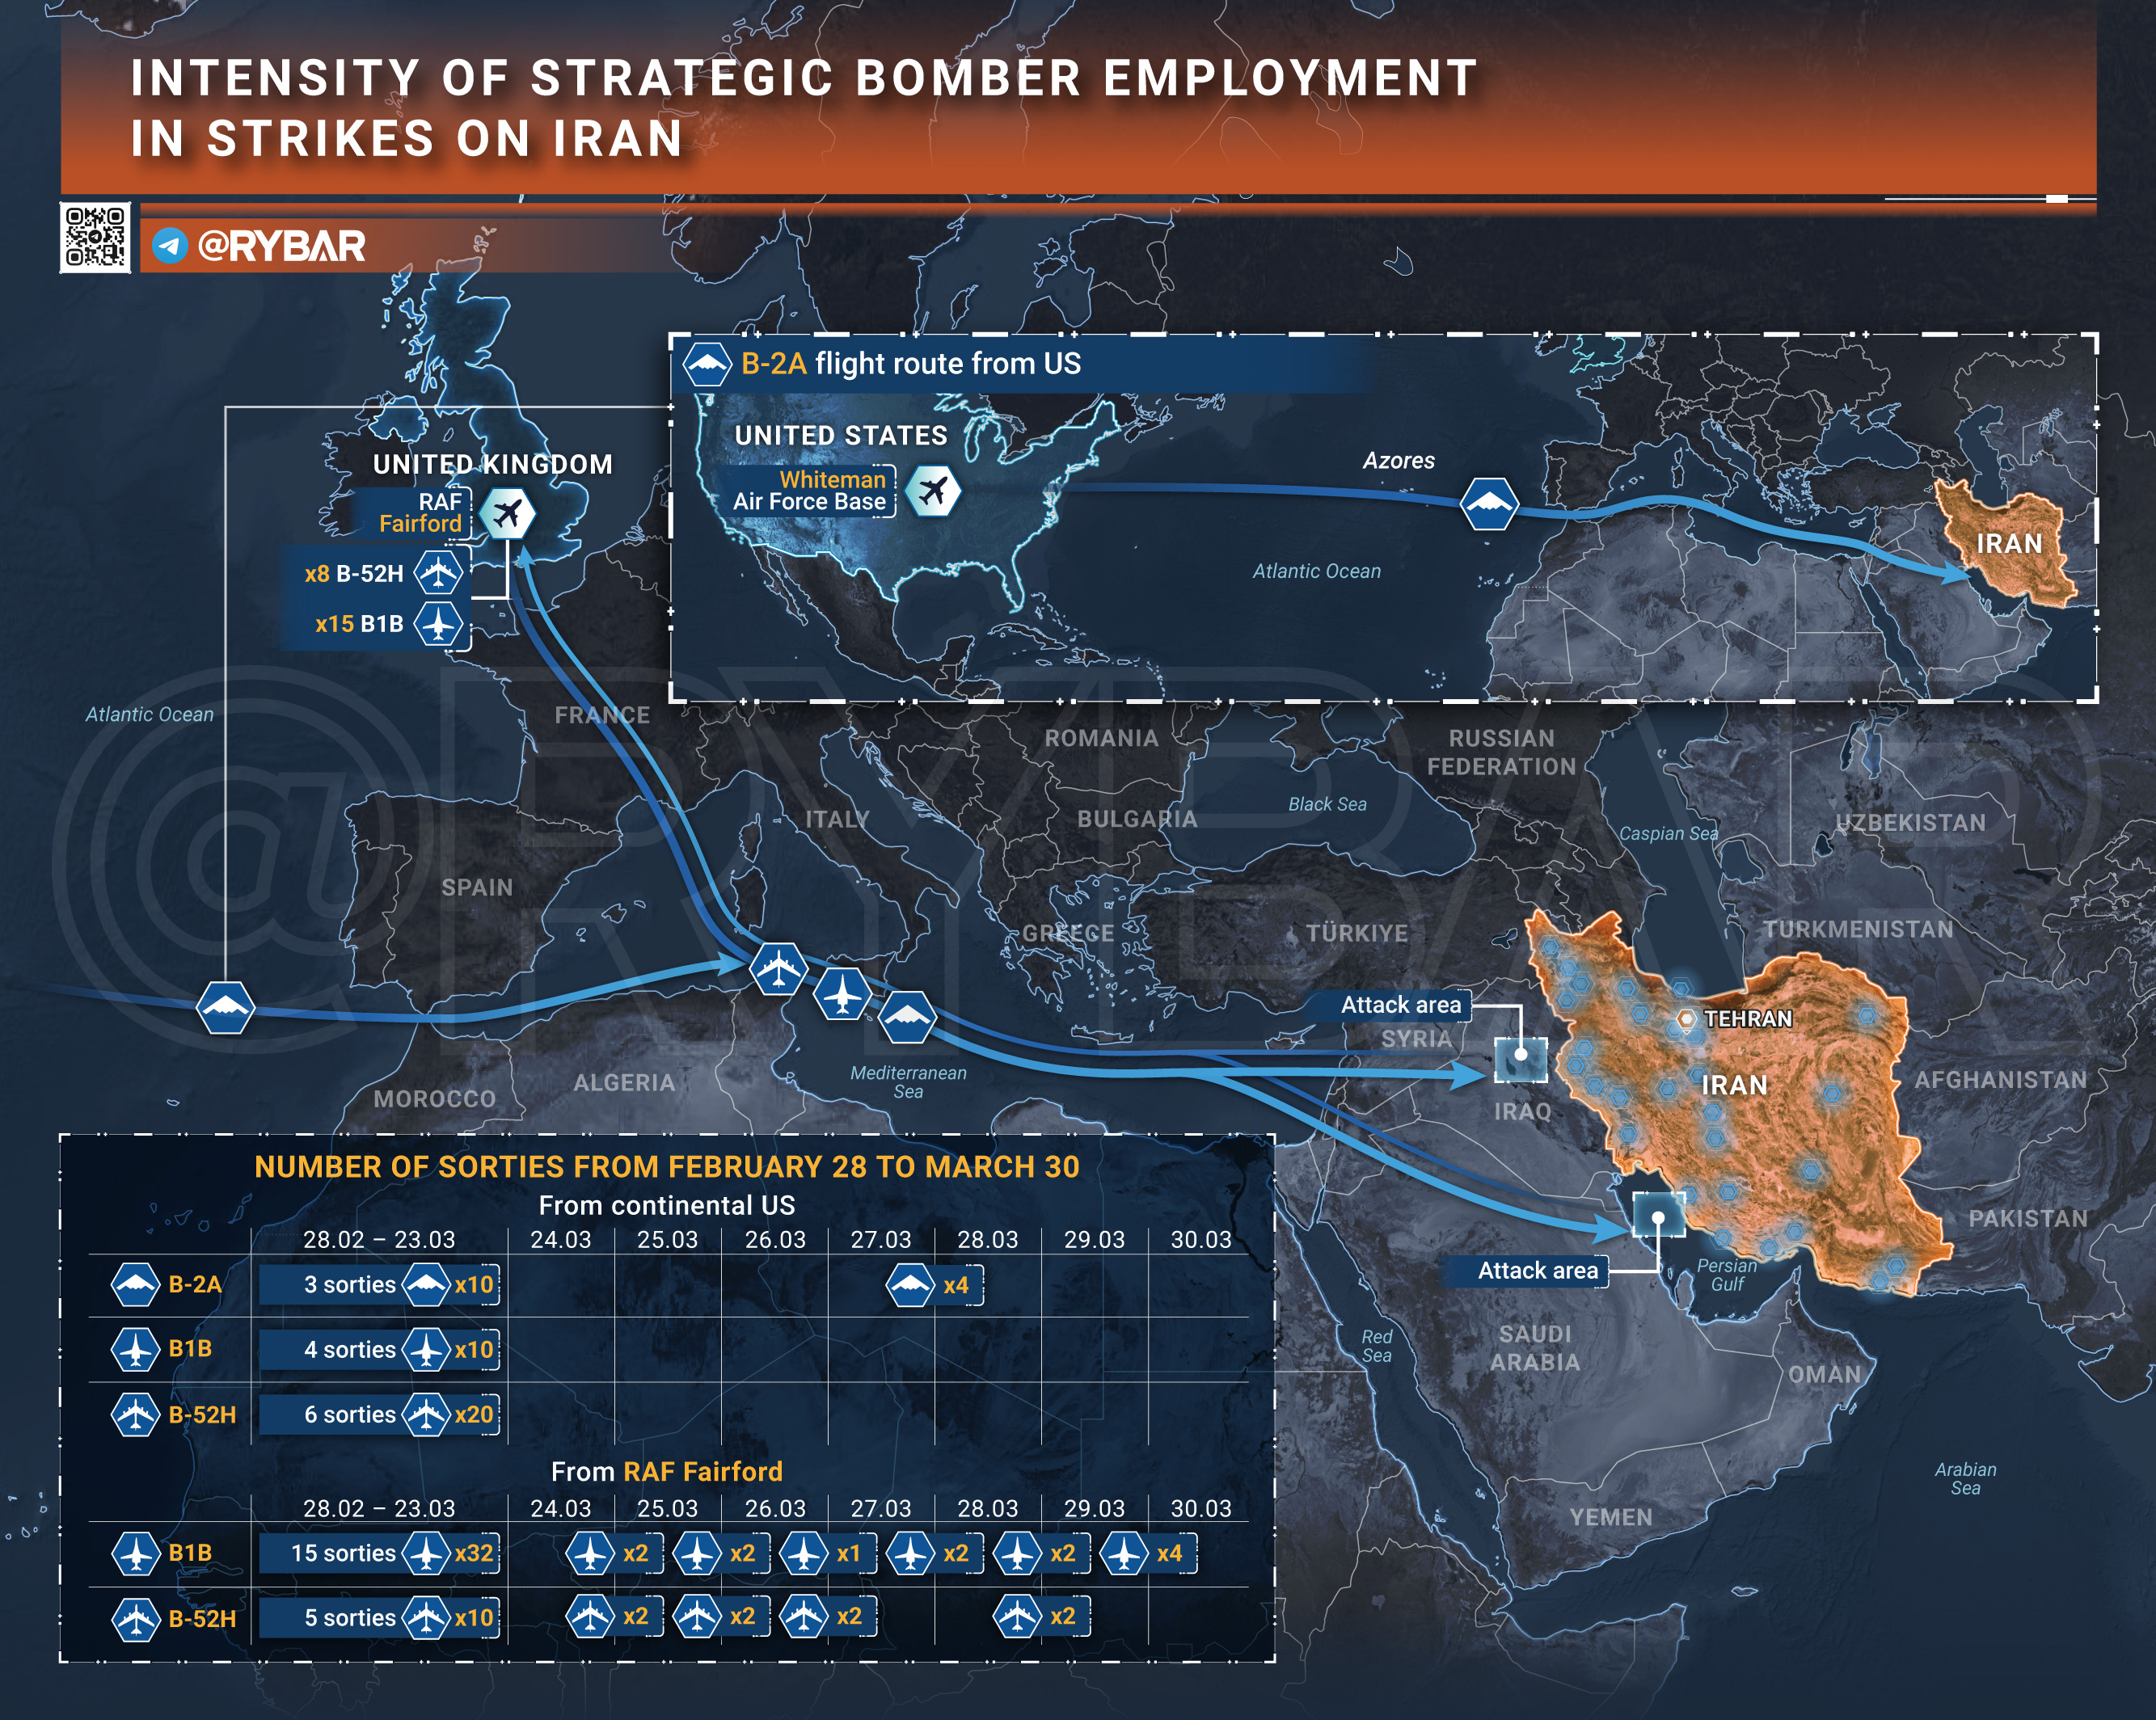The width and height of the screenshot is (2156, 1720).
Task: Click the Whiteman Air Force Base airplane icon
Action: point(932,490)
